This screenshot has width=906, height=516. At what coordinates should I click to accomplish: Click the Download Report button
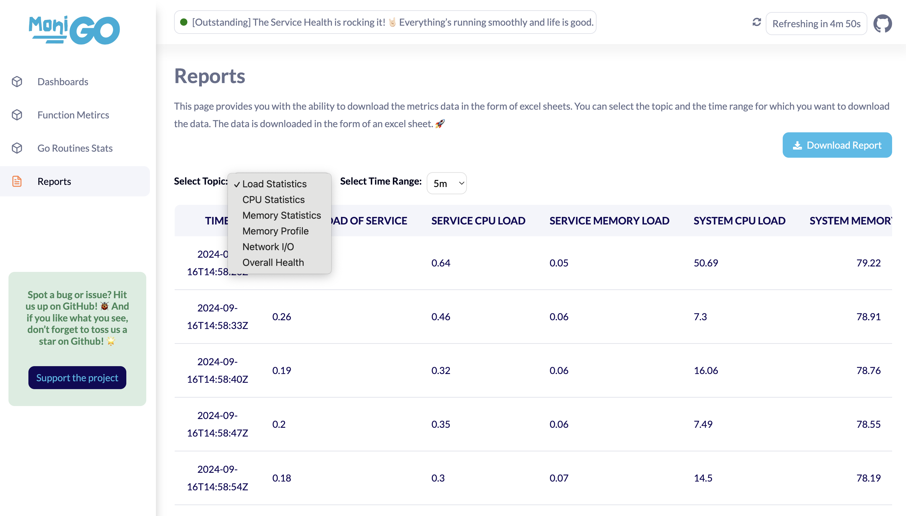[837, 145]
